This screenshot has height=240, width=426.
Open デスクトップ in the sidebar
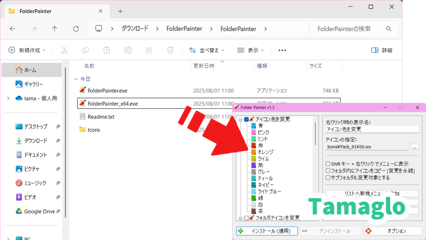tap(32, 126)
